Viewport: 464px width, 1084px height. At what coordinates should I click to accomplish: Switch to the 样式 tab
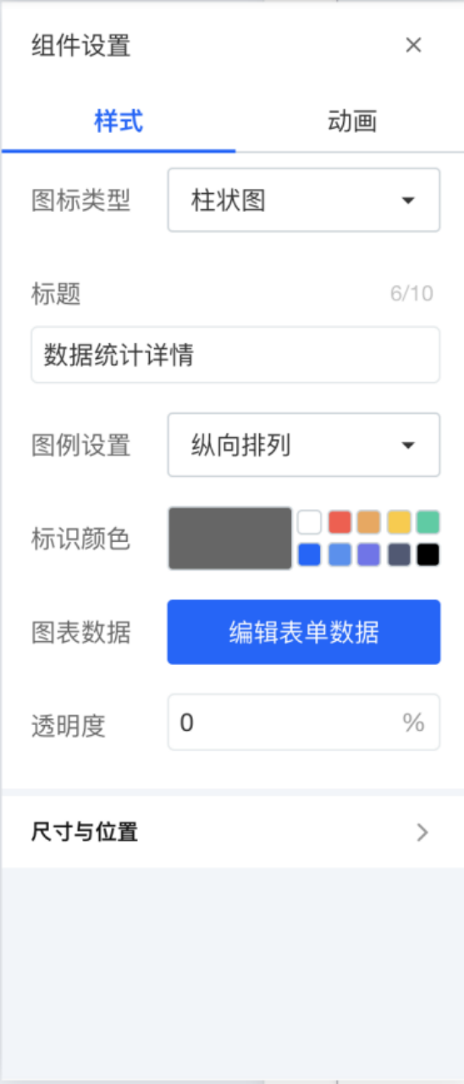(x=119, y=121)
